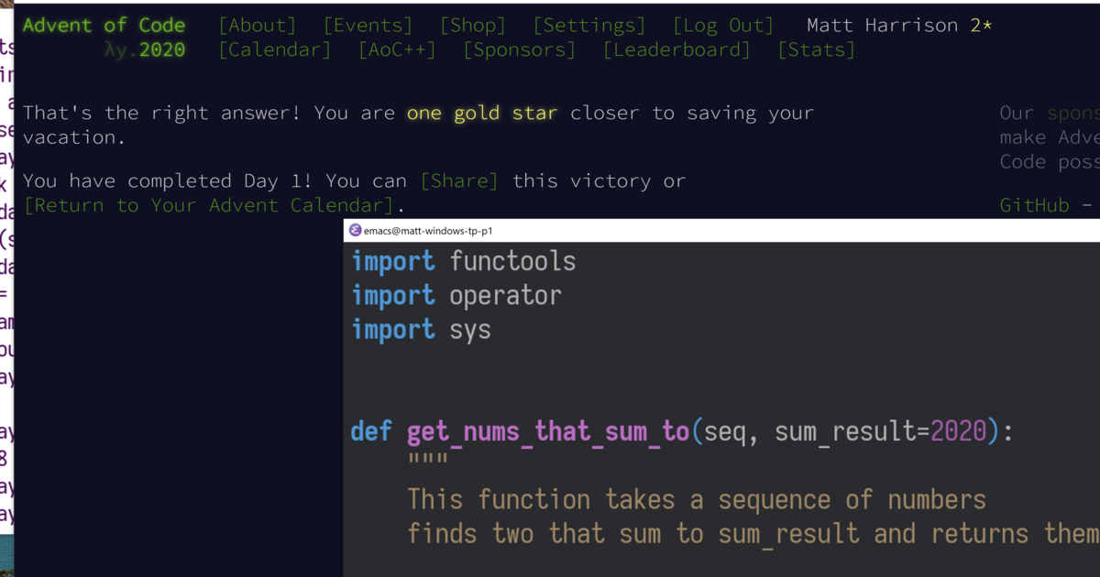Bring the partially hidden left window forward
Image resolution: width=1100 pixels, height=577 pixels.
coord(7,366)
